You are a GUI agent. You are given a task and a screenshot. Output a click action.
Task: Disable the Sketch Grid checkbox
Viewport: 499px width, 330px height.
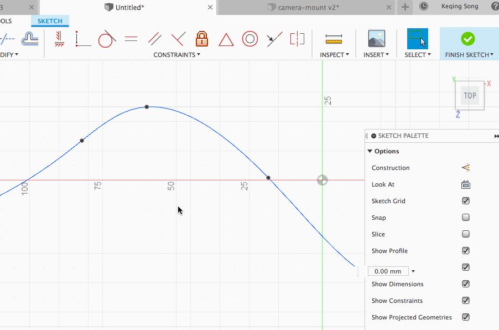click(x=466, y=201)
